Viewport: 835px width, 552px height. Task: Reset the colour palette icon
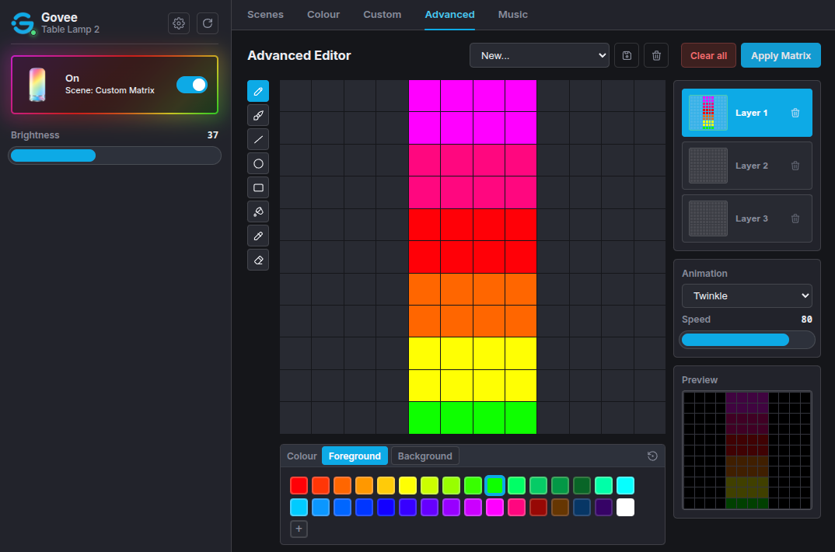pos(652,456)
